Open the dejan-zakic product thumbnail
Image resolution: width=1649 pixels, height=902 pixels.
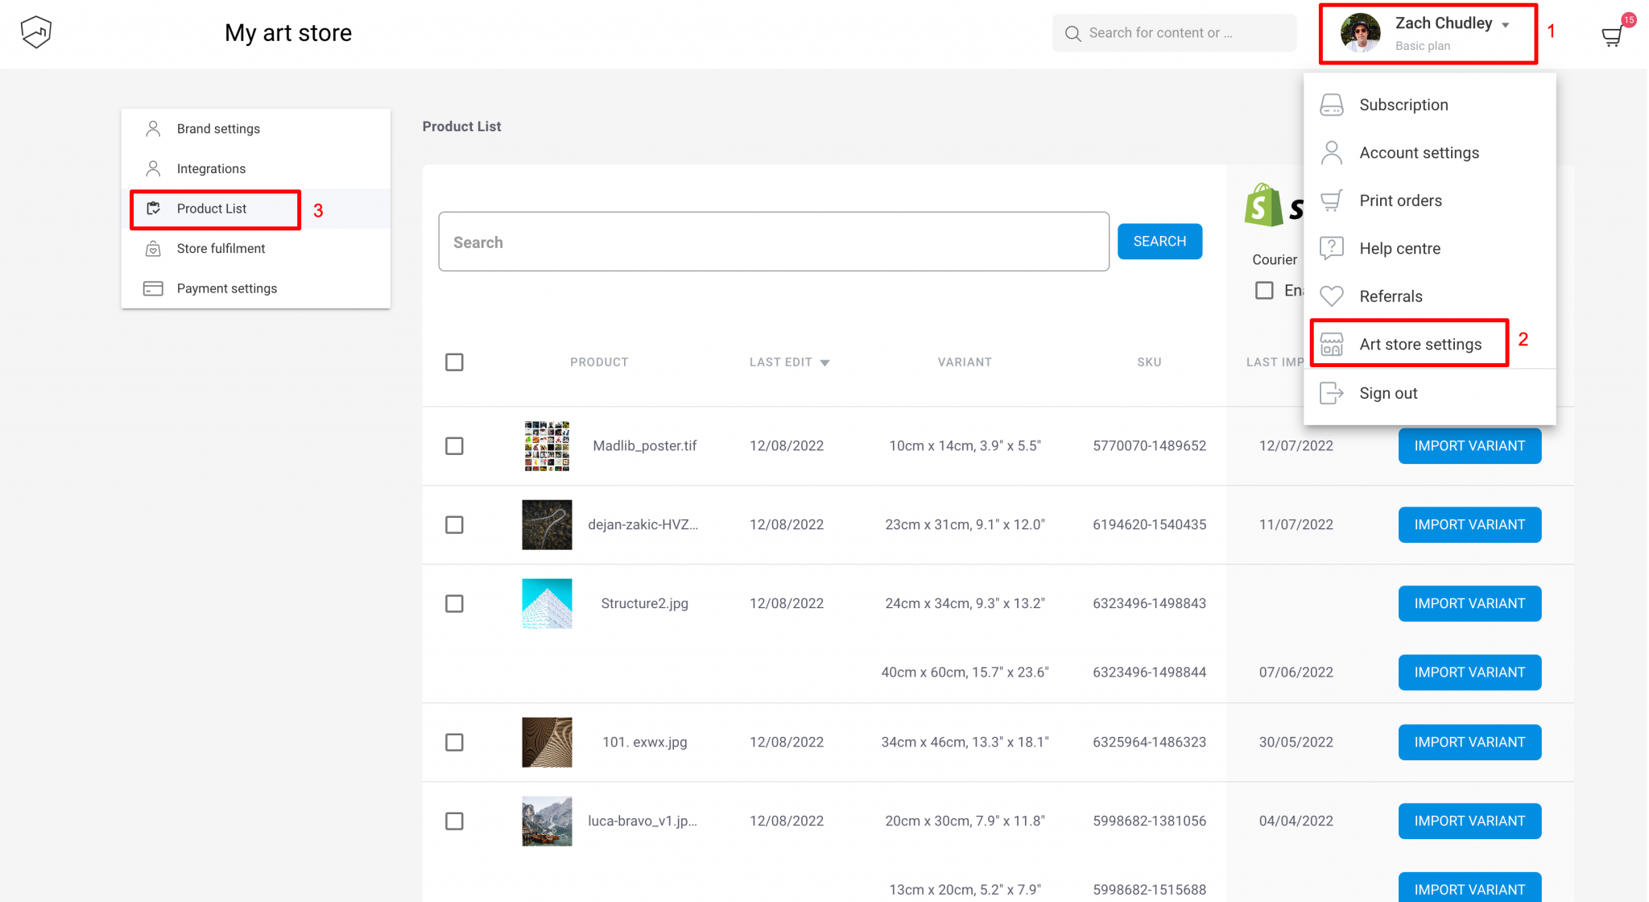tap(547, 525)
